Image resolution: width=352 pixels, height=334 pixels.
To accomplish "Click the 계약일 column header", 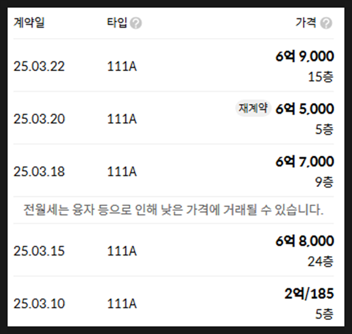I will pos(29,23).
